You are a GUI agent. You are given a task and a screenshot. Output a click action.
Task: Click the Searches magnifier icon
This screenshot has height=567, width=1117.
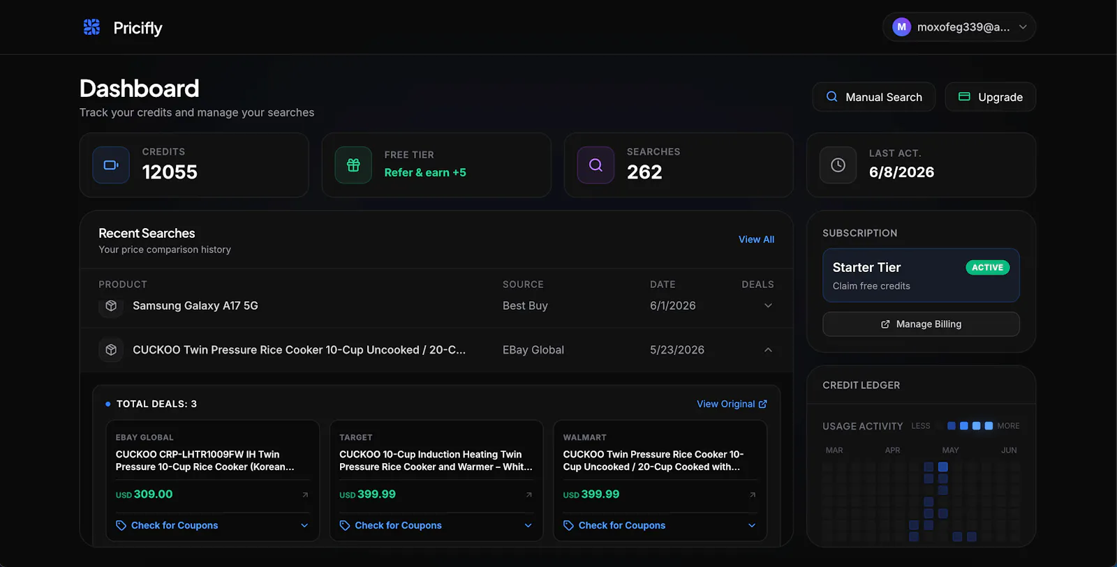tap(596, 165)
